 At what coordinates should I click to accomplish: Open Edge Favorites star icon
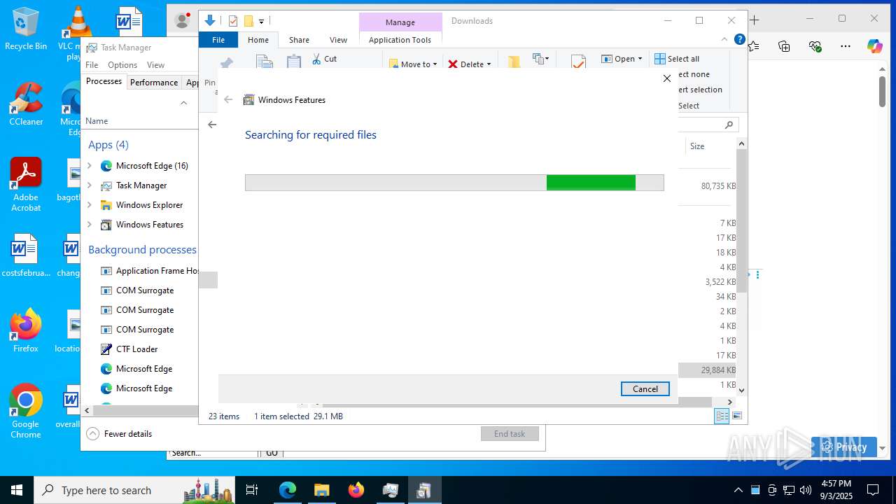[754, 46]
